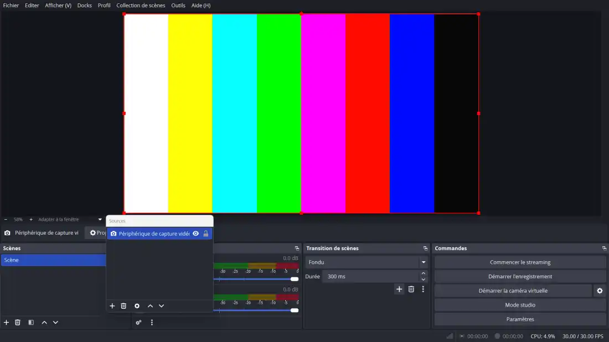This screenshot has height=342, width=609.
Task: Click Commencer le streaming
Action: pyautogui.click(x=520, y=262)
